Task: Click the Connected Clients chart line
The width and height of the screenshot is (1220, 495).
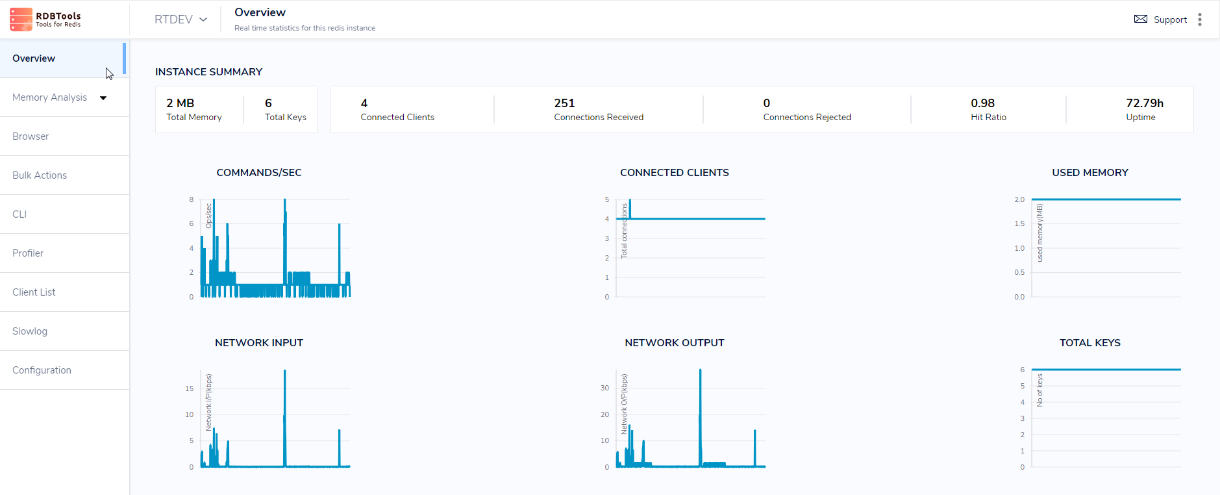Action: (691, 219)
